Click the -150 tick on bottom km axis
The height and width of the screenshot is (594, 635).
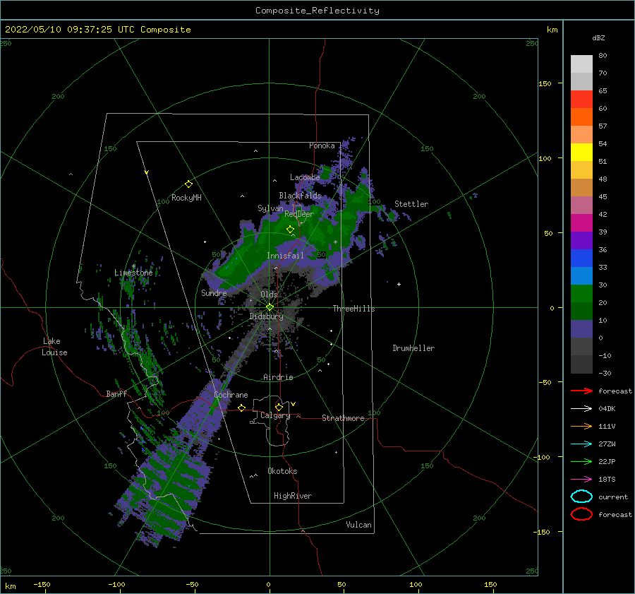click(42, 584)
